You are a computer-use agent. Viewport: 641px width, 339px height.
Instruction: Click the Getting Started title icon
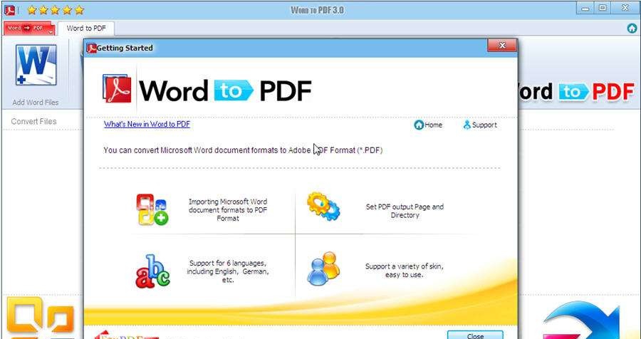pyautogui.click(x=90, y=48)
